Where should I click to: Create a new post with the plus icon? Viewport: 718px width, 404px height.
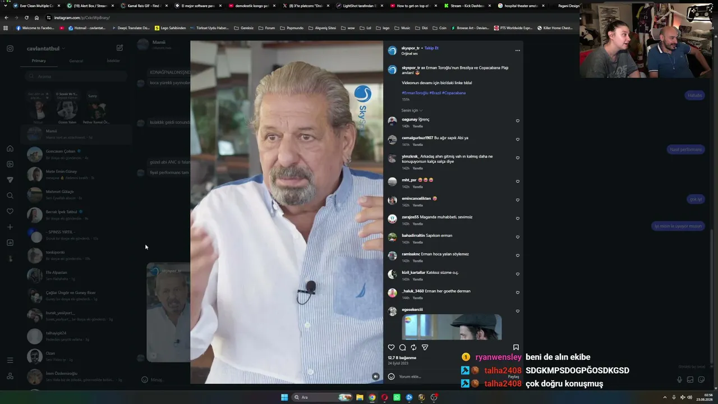tap(10, 227)
